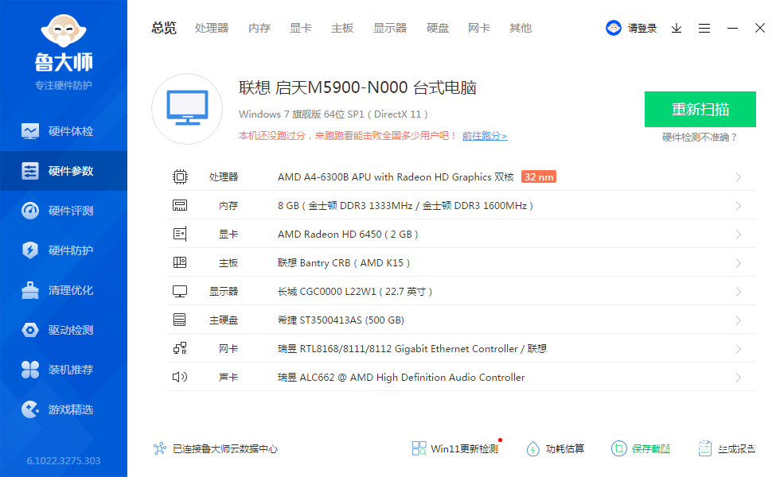Click the 鲁大师 monkey logo
The width and height of the screenshot is (780, 477).
[x=64, y=32]
